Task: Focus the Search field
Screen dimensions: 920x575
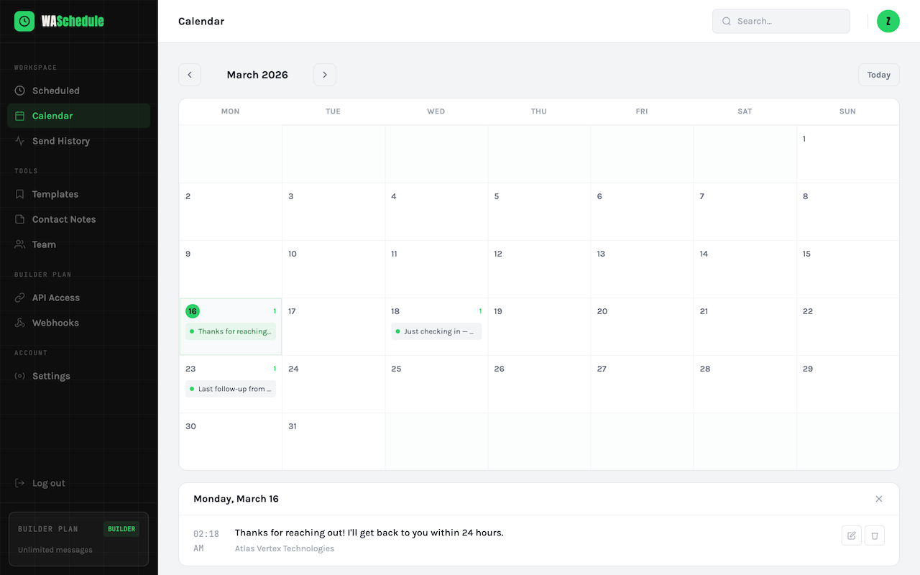Action: 781,21
